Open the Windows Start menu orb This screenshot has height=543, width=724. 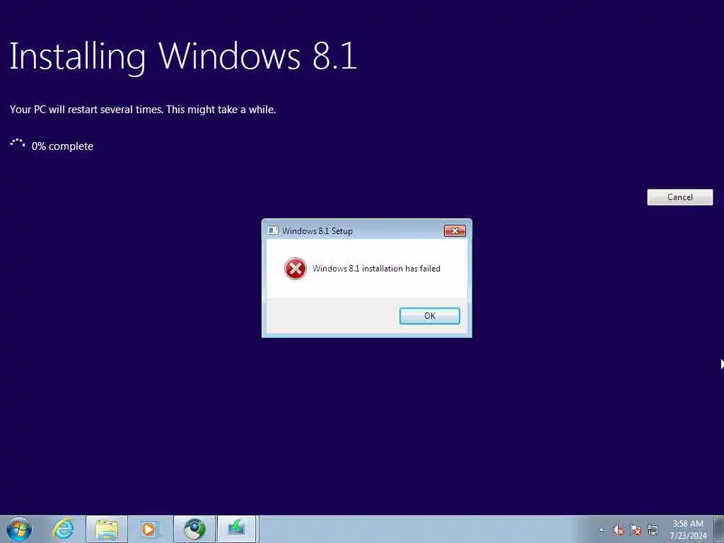[x=19, y=529]
